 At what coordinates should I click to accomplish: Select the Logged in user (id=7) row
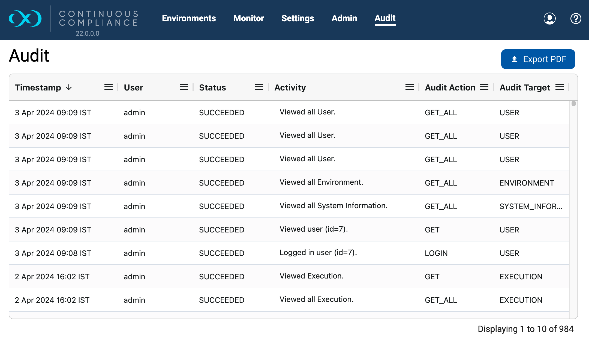pyautogui.click(x=318, y=253)
